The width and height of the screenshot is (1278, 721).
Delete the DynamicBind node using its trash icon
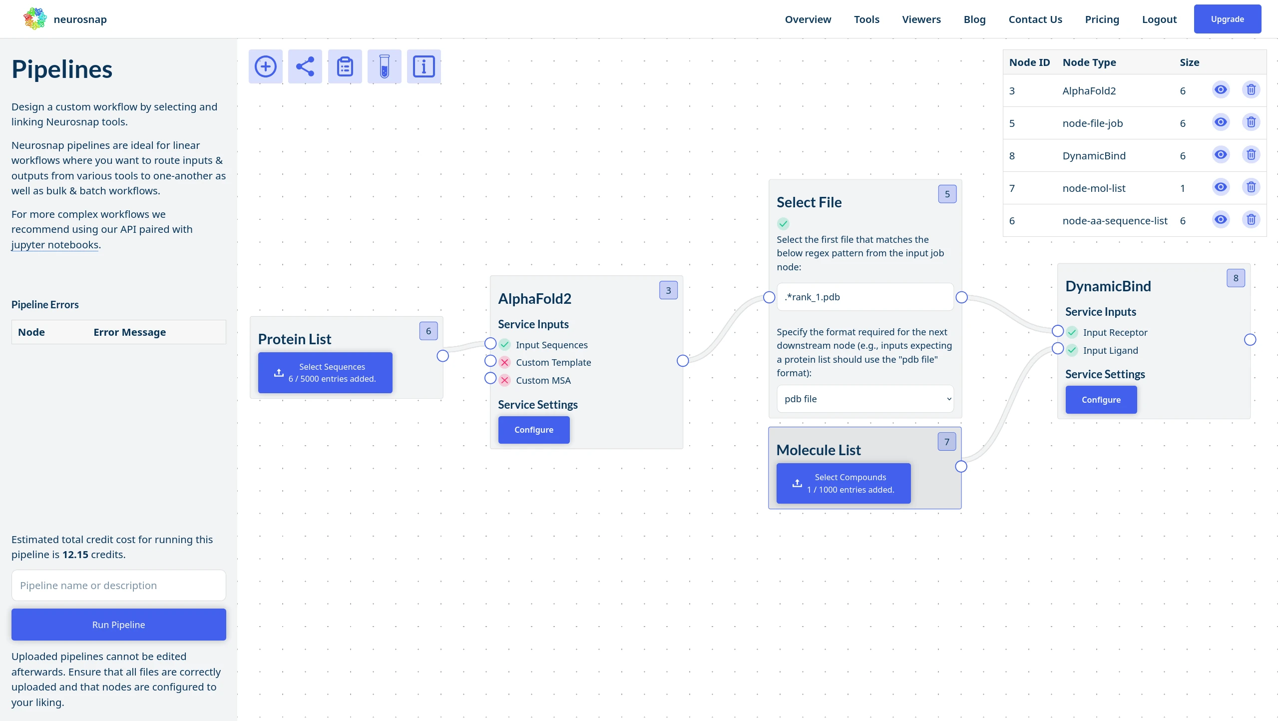pyautogui.click(x=1251, y=155)
